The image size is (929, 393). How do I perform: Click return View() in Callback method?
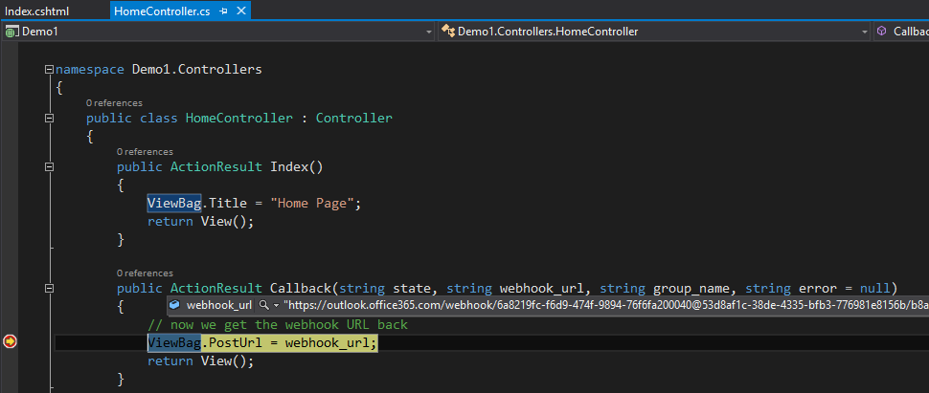[x=200, y=361]
